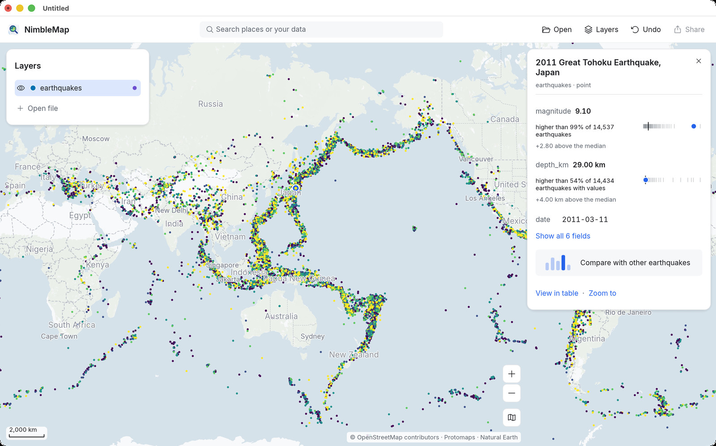Viewport: 716px width, 446px height.
Task: Click Compare with other earthquakes
Action: pyautogui.click(x=619, y=263)
